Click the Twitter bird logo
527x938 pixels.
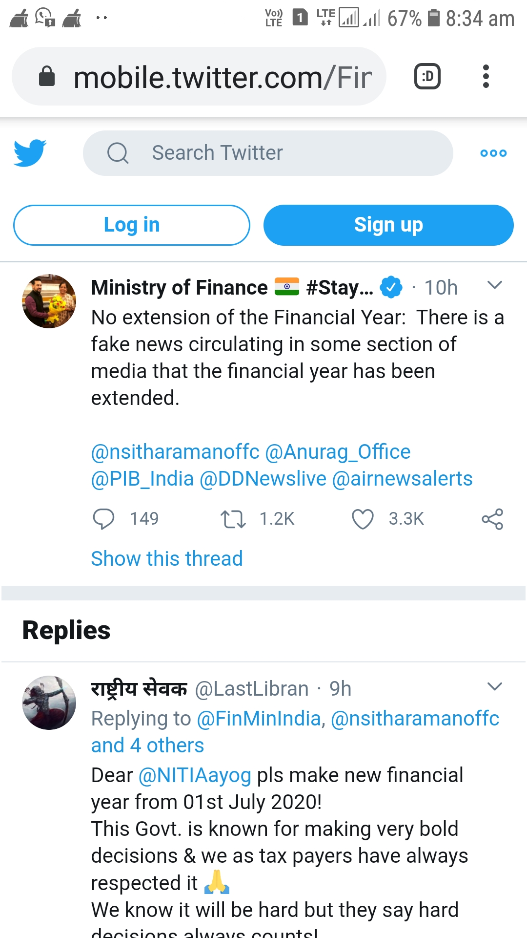pyautogui.click(x=30, y=153)
